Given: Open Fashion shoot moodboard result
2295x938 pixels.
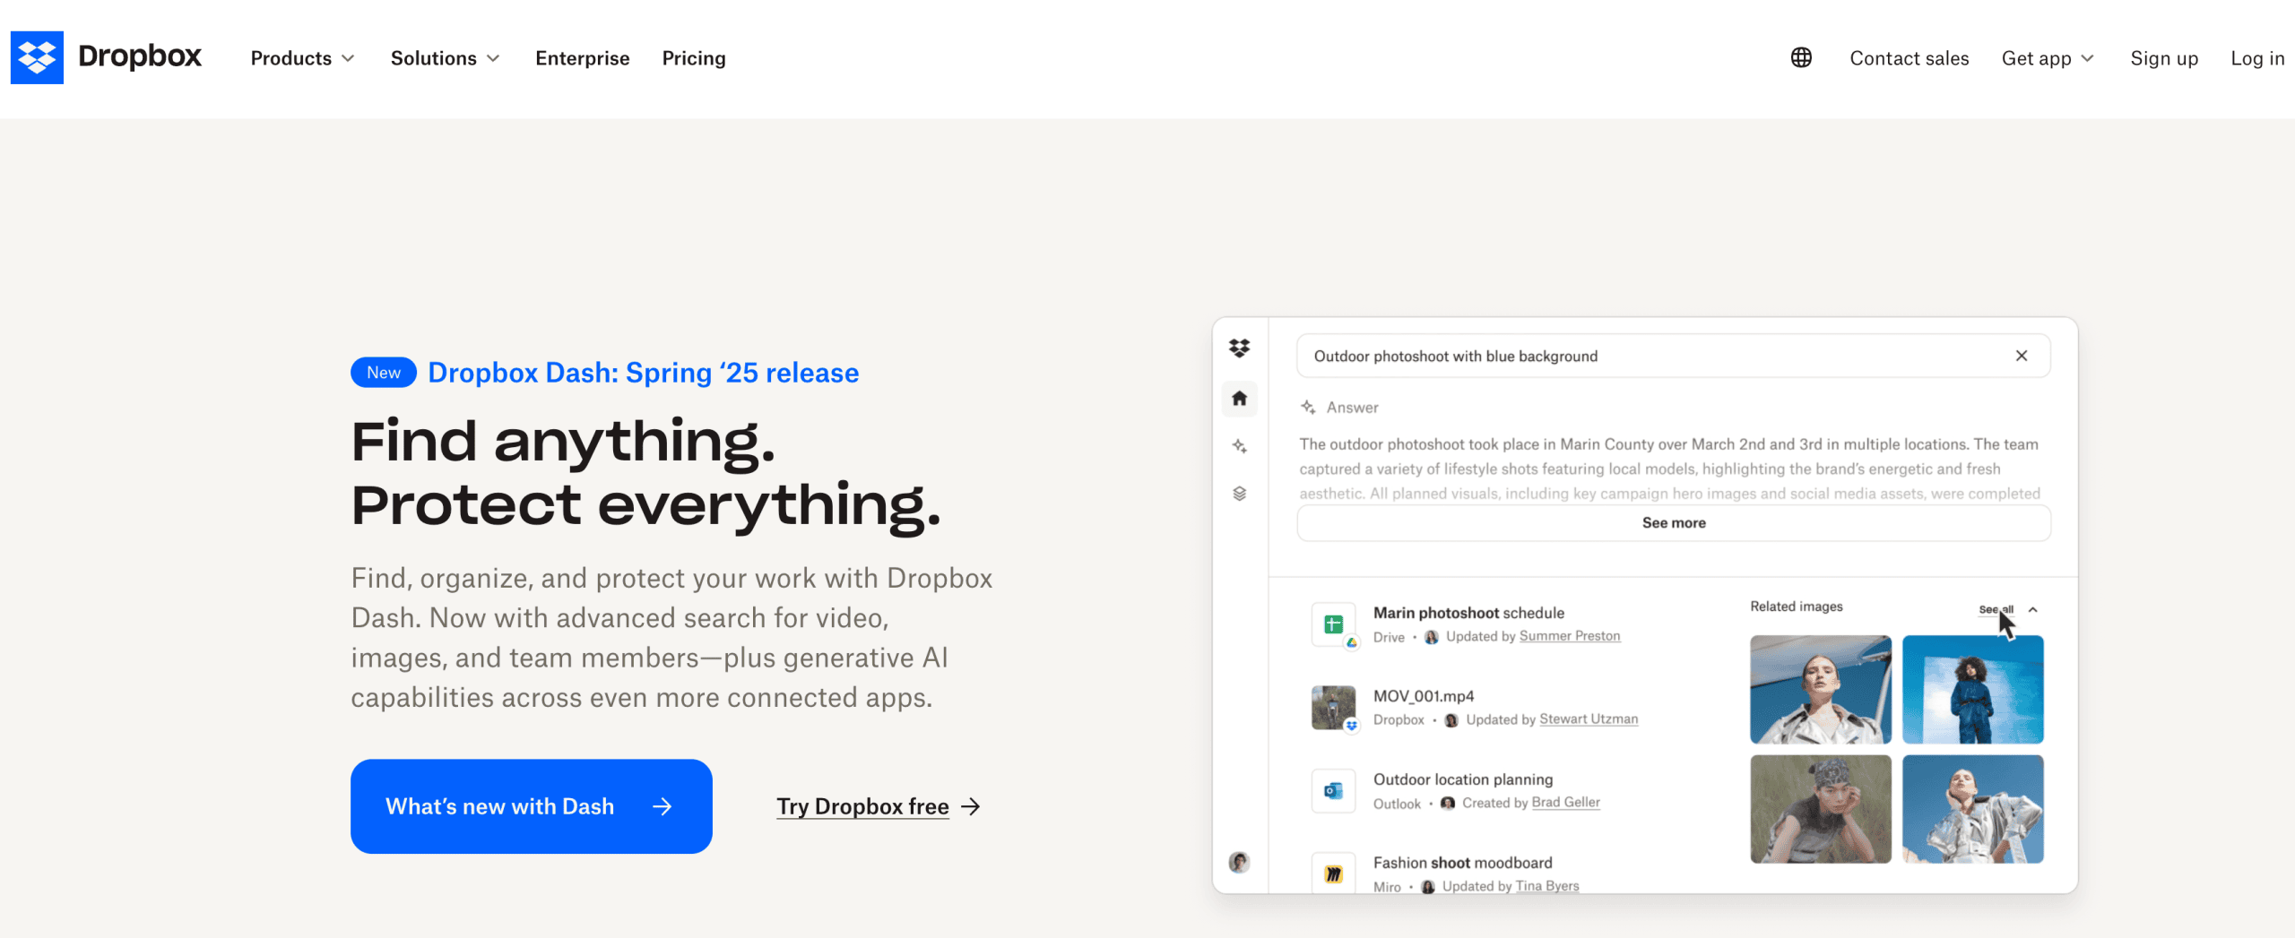Looking at the screenshot, I should point(1463,863).
